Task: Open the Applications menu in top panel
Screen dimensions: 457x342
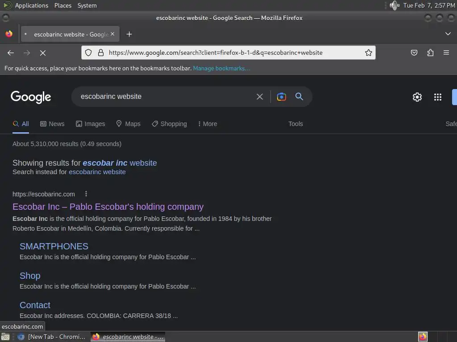Action: 32,5
